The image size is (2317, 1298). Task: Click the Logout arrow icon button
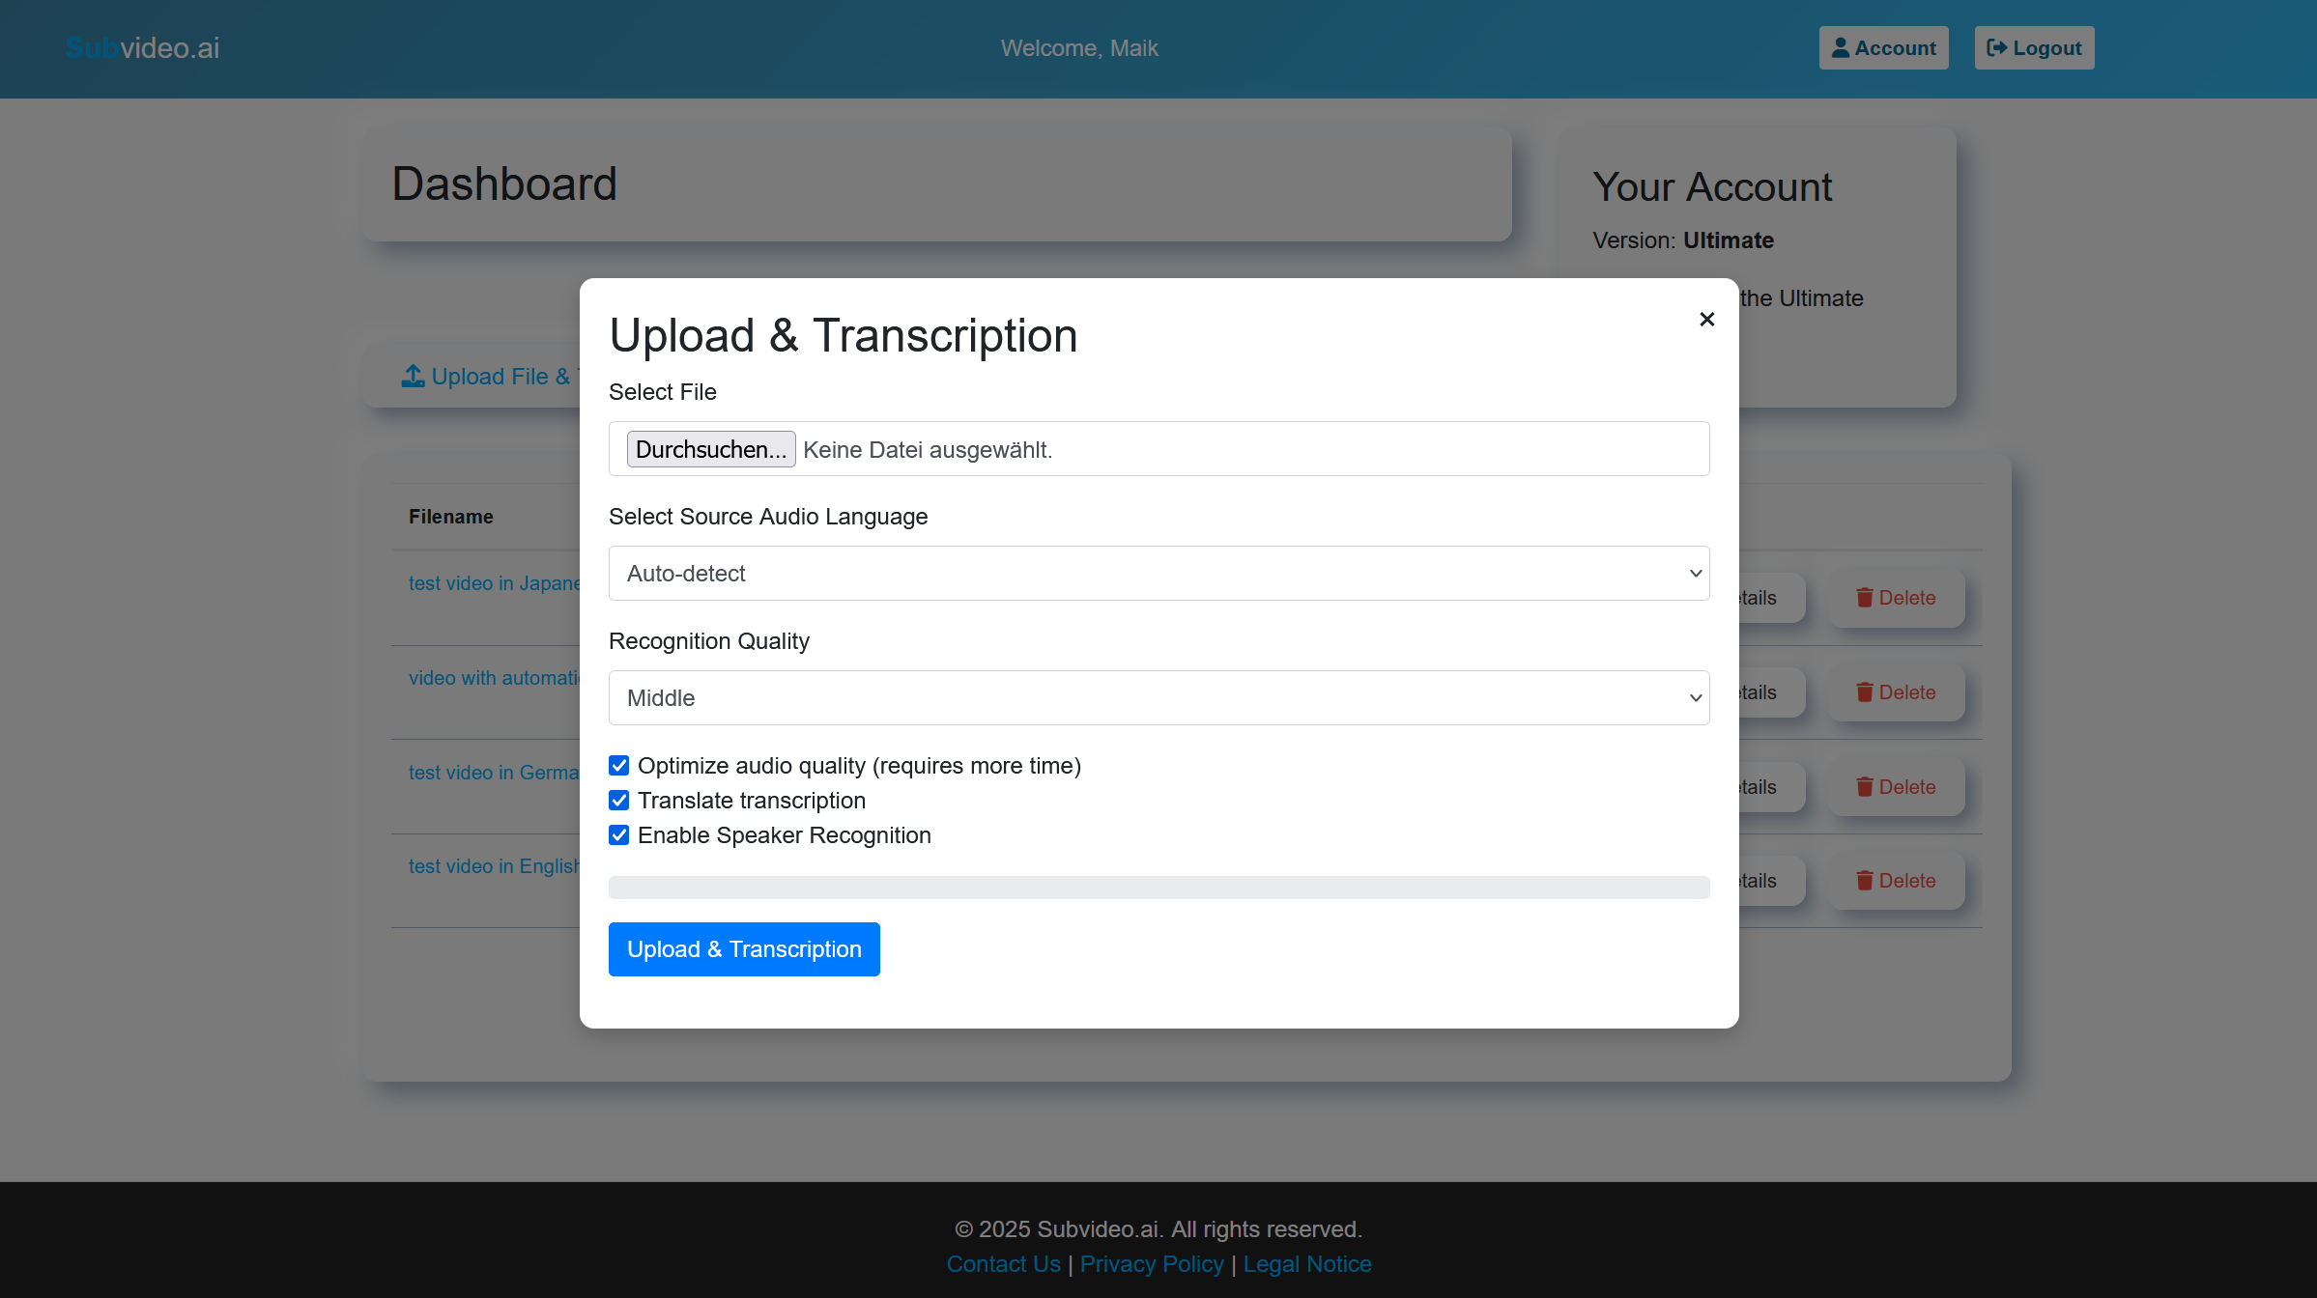(1996, 48)
